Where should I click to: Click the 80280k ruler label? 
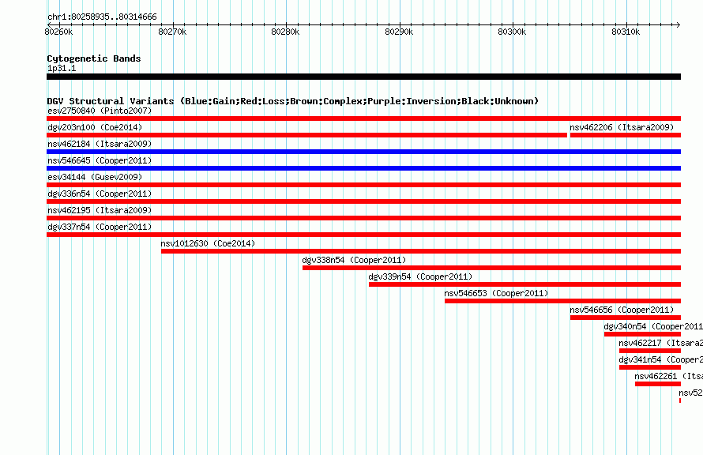[285, 32]
